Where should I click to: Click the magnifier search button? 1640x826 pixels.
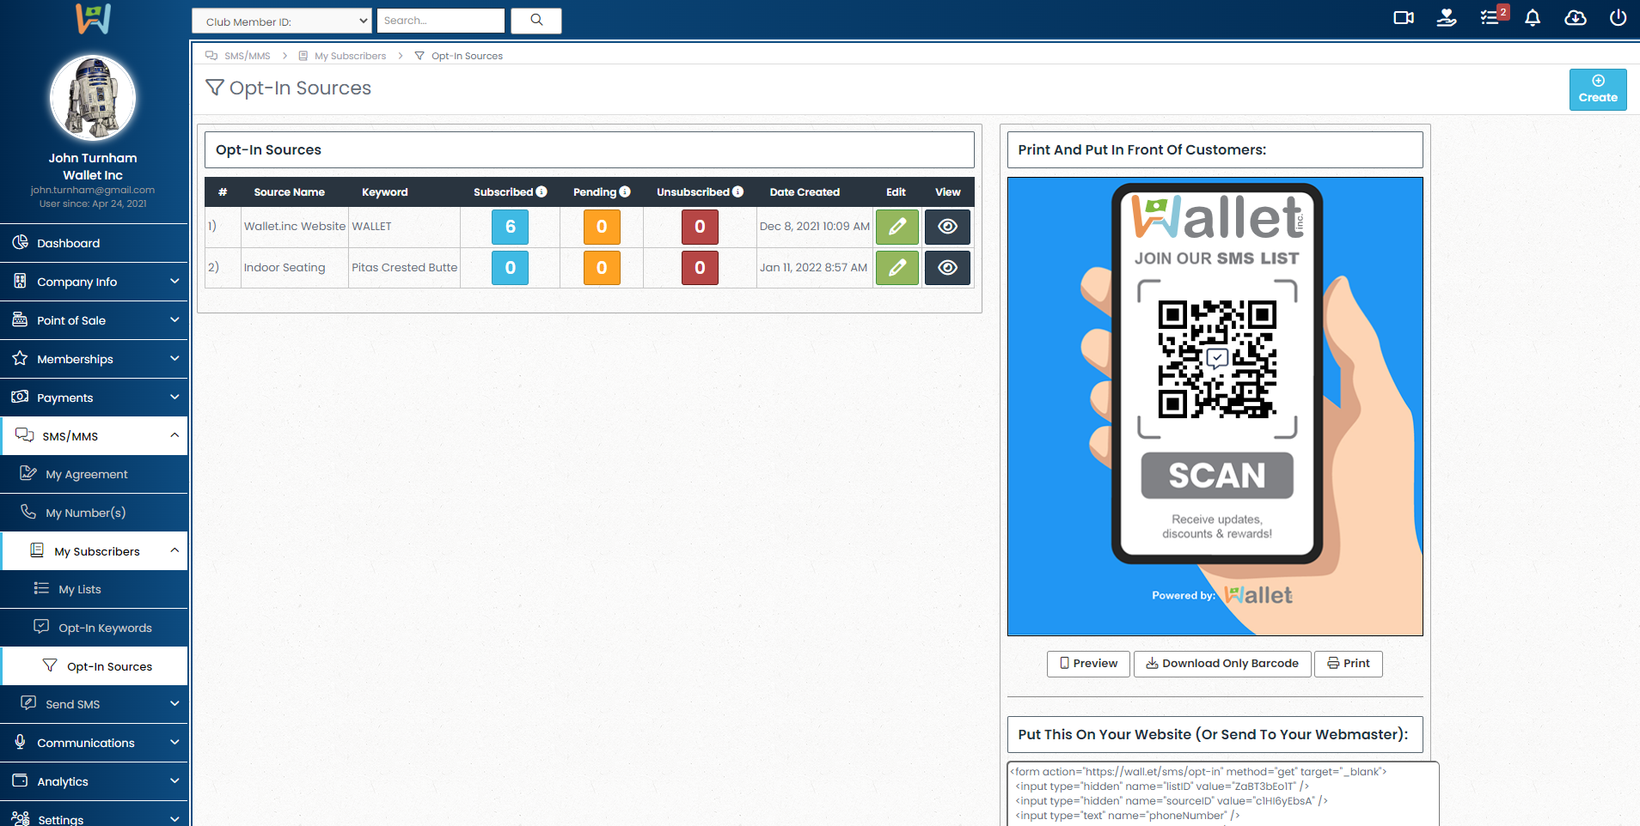point(536,21)
